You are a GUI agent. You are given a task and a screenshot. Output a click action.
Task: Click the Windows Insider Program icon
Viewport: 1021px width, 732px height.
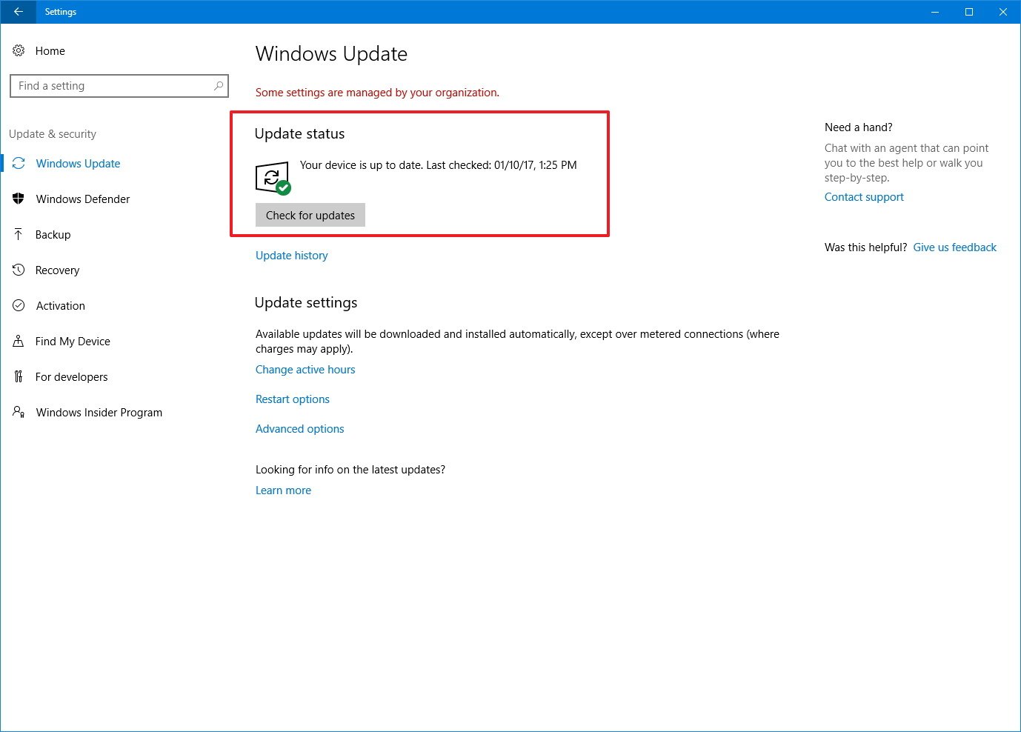pyautogui.click(x=19, y=412)
